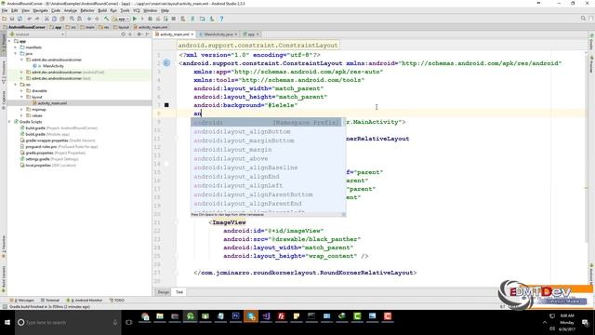Click the Replace toolbar icon
Image resolution: width=595 pixels, height=335 pixels.
[x=79, y=19]
